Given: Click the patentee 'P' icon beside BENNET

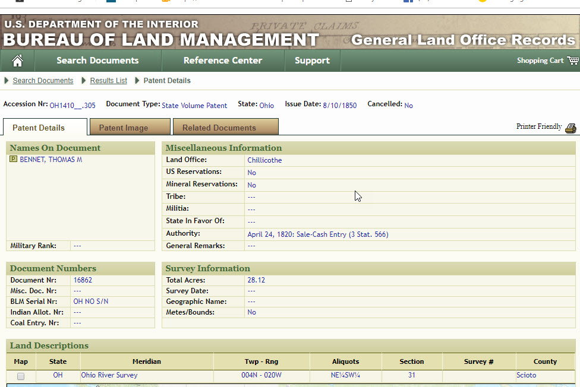Looking at the screenshot, I should [13, 159].
